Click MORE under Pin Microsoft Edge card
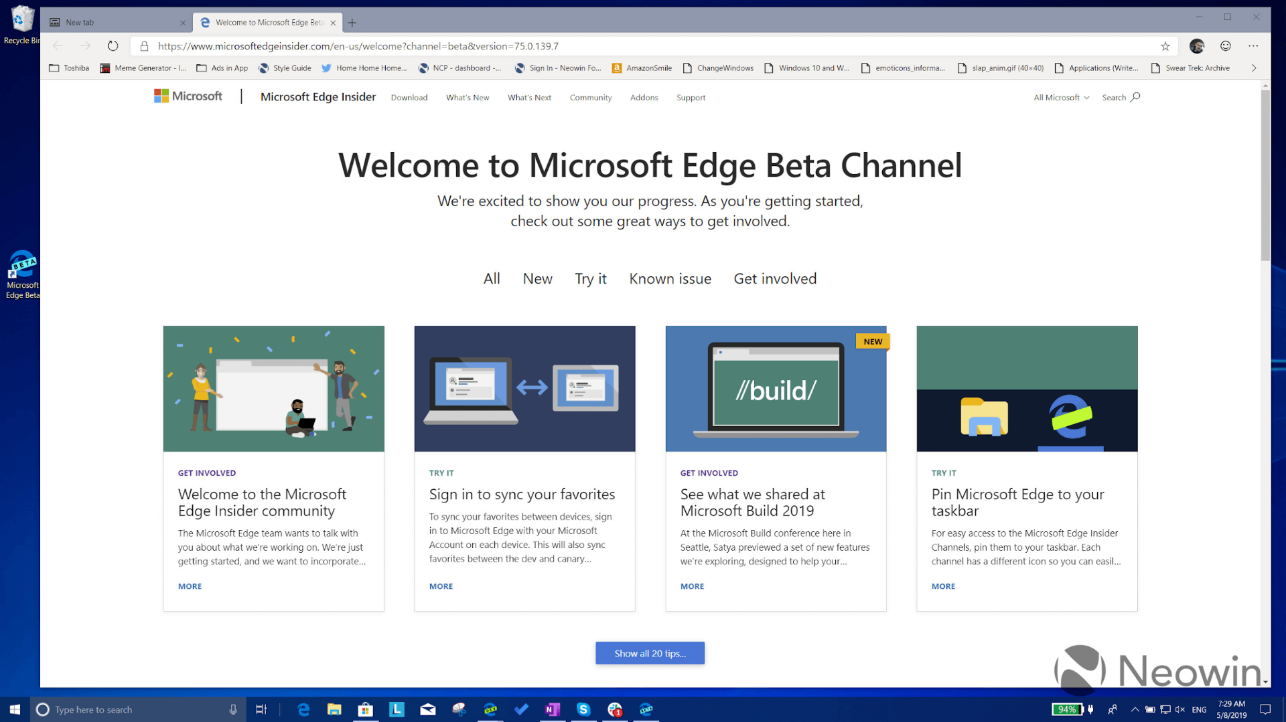The width and height of the screenshot is (1286, 722). tap(943, 586)
